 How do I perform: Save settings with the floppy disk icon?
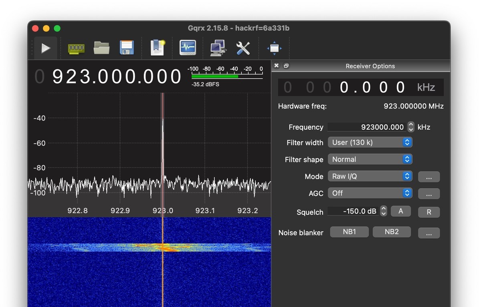[127, 48]
